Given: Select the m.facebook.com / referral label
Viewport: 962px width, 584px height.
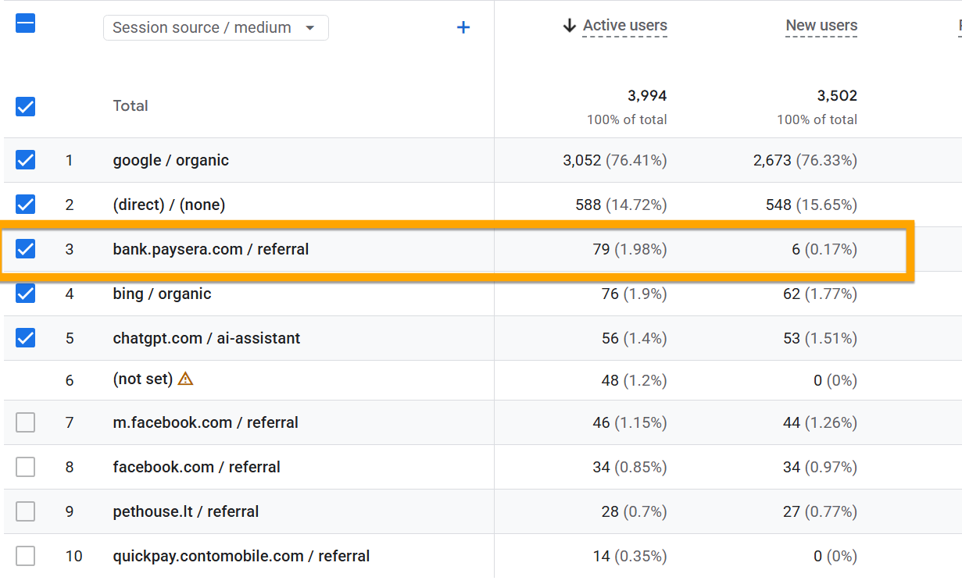Looking at the screenshot, I should [x=206, y=422].
